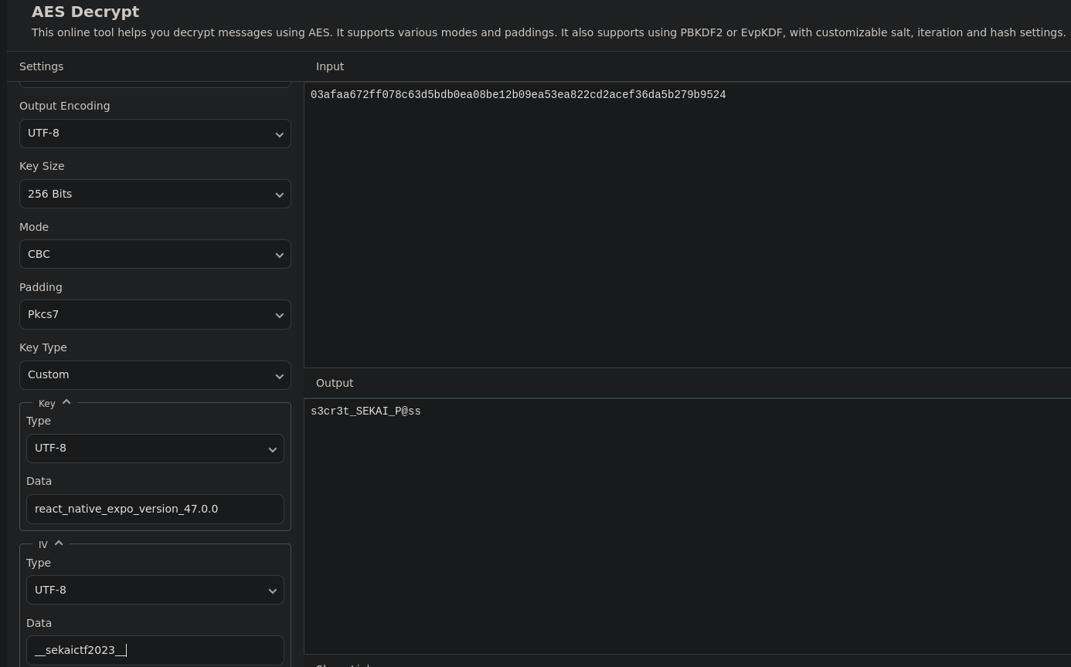The height and width of the screenshot is (667, 1071).
Task: Open the Mode dropdown showing CBC
Action: click(155, 254)
